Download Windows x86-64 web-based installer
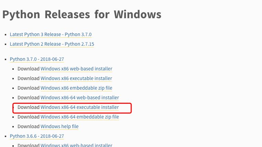 80,98
